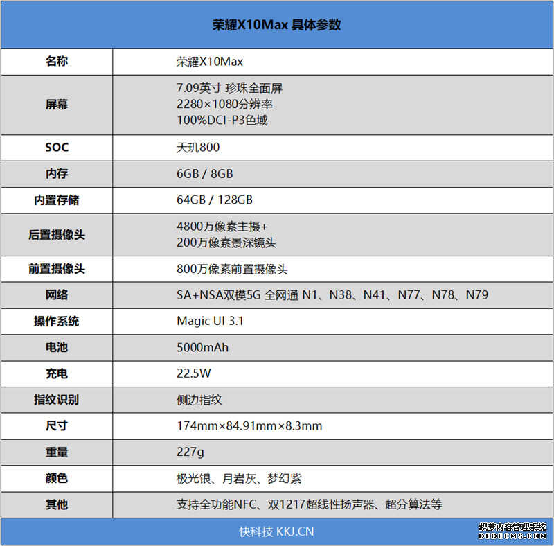Click the footer text 快科技 KKJ.CN
Screen dimensions: 554x546
point(276,531)
